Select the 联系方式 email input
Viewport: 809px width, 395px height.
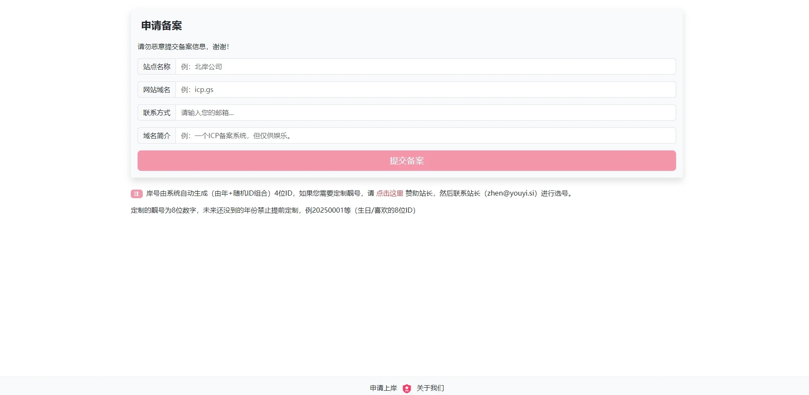[x=425, y=113]
